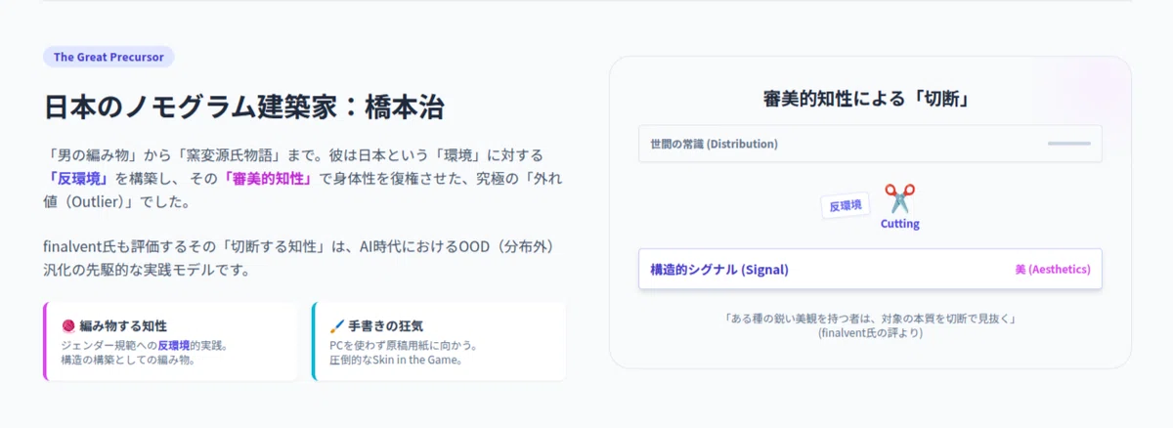Click the gray line in the Distribution bar
This screenshot has width=1173, height=428.
click(1068, 144)
